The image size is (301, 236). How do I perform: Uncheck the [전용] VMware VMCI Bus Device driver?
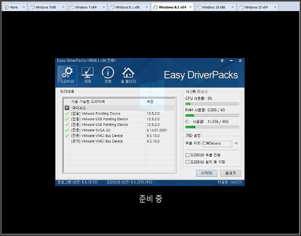pyautogui.click(x=67, y=136)
